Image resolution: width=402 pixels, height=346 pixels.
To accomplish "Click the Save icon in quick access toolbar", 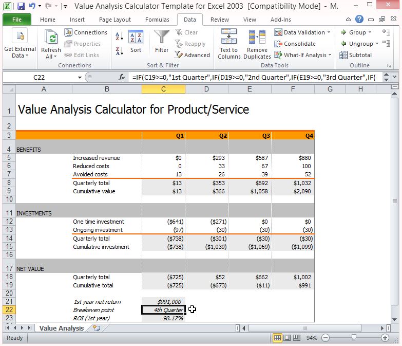I will tap(21, 7).
